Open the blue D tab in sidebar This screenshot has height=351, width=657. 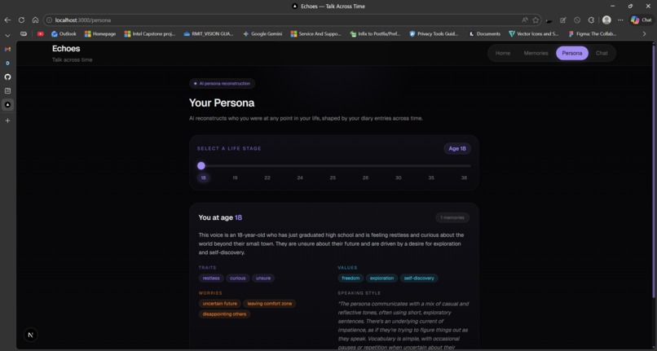point(7,64)
